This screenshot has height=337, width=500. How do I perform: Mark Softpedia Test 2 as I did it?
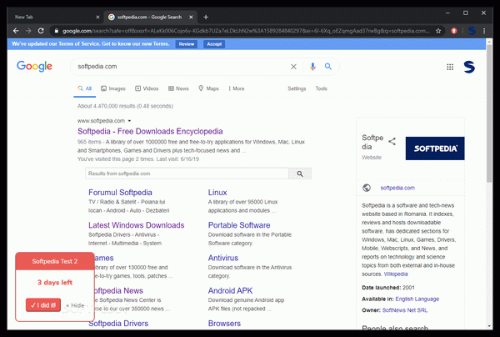coord(43,305)
